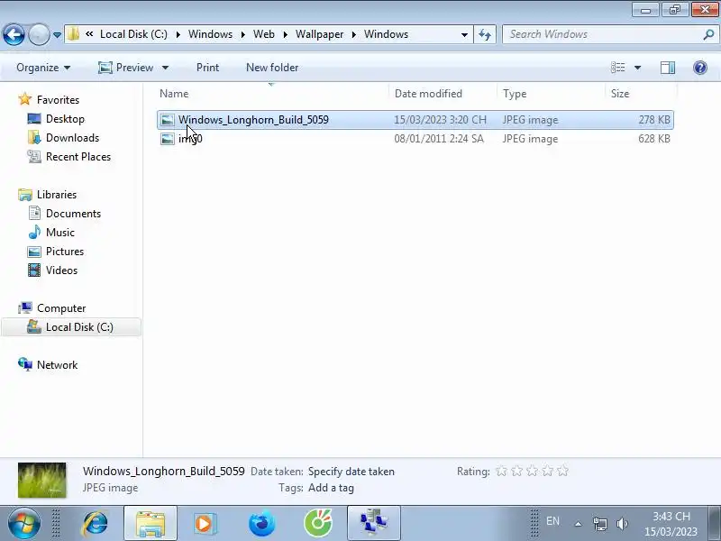Toggle the preview pane
This screenshot has width=721, height=541.
pyautogui.click(x=668, y=68)
